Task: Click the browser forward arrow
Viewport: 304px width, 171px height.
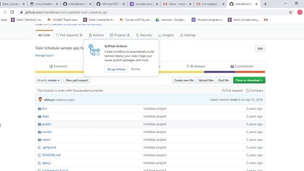Action: (4, 12)
